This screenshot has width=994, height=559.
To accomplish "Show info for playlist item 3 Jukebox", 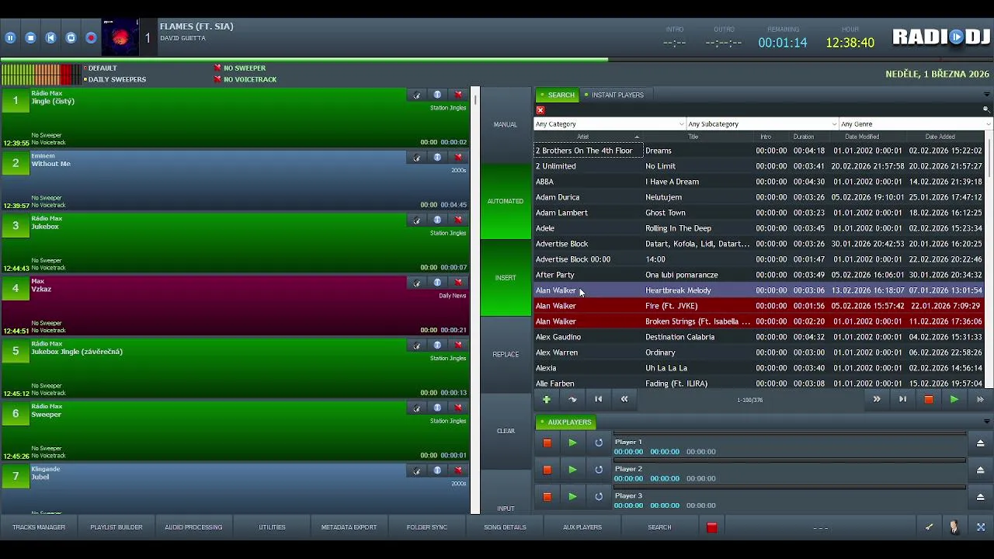I will pyautogui.click(x=437, y=220).
